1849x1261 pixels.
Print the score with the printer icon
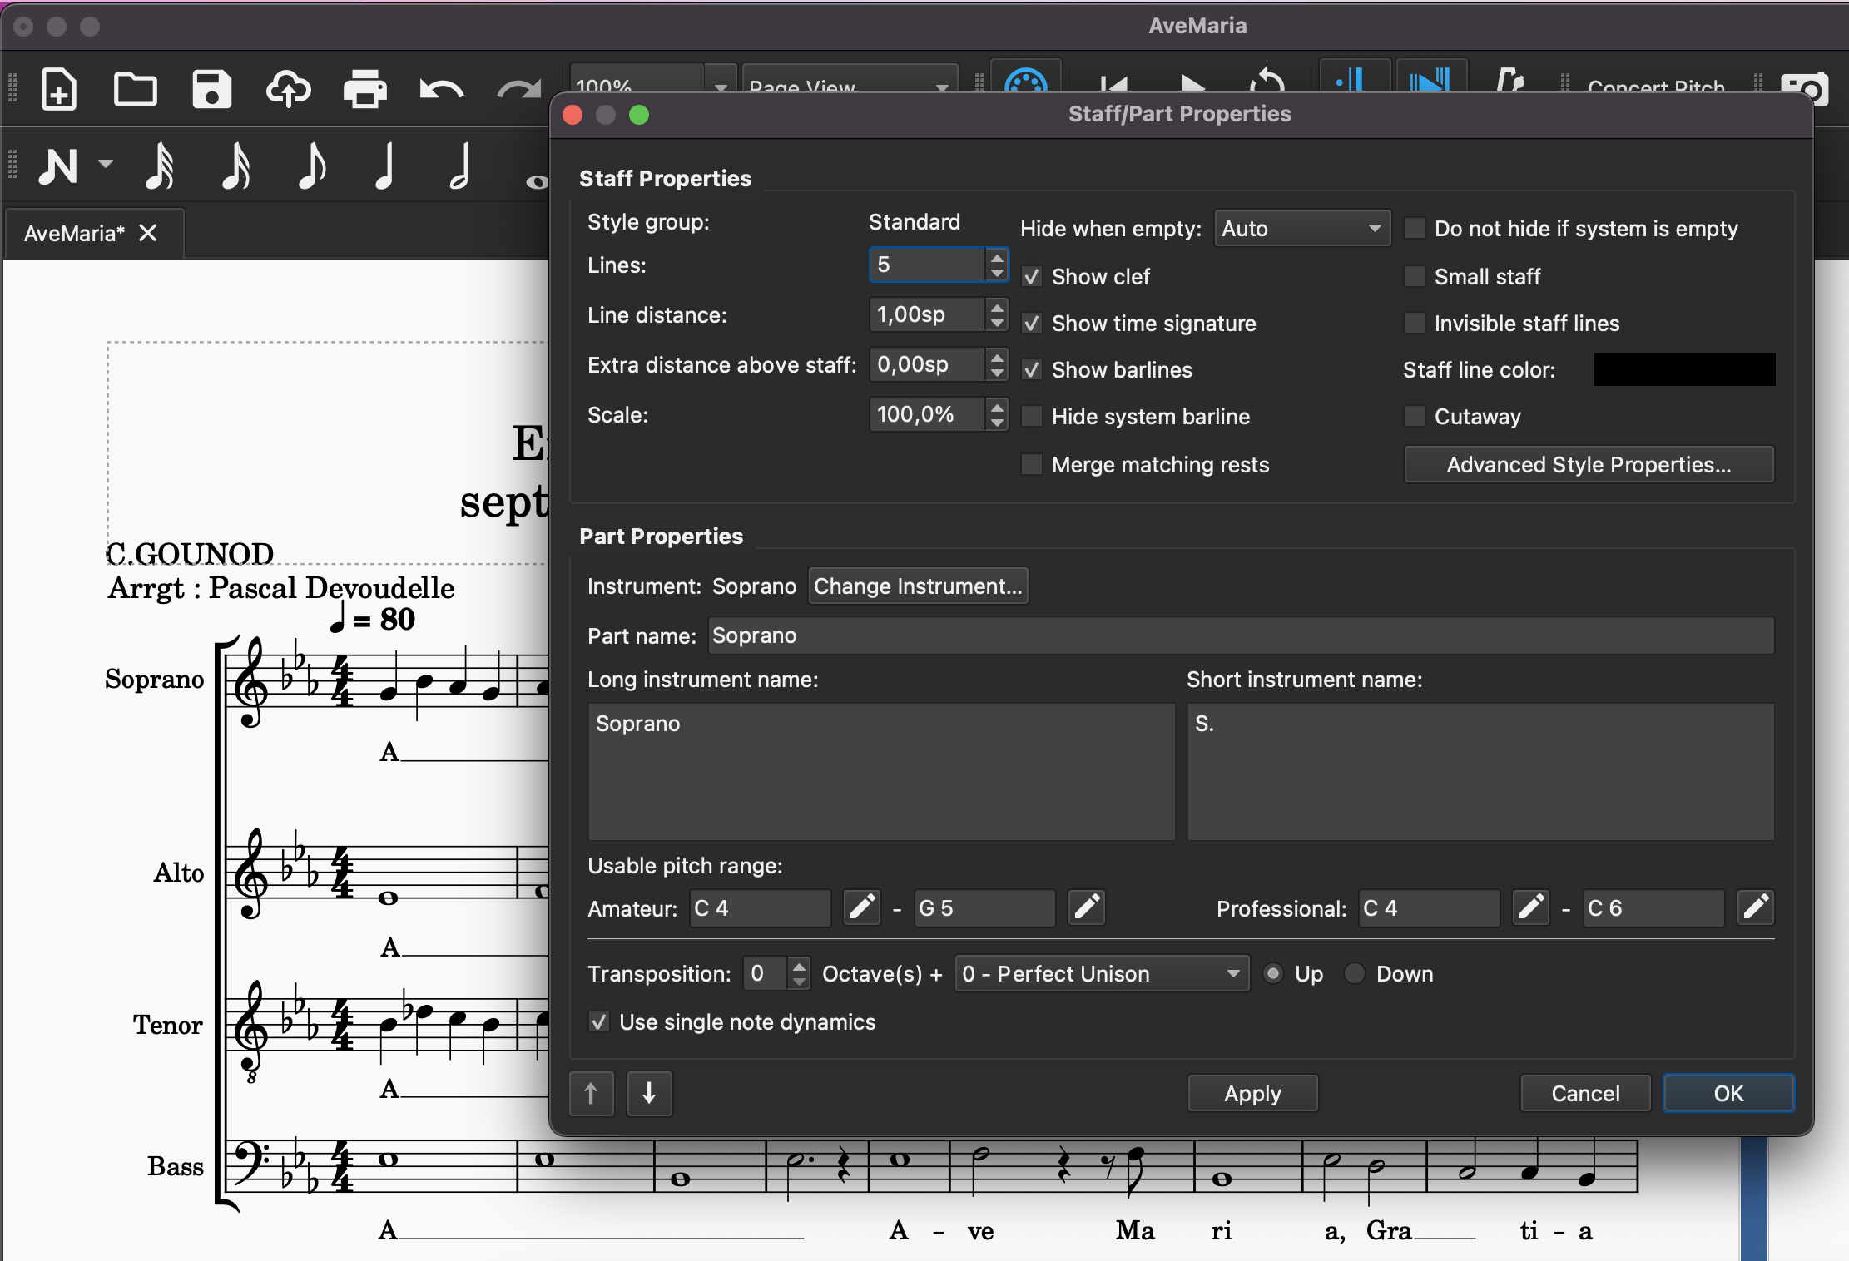tap(364, 89)
